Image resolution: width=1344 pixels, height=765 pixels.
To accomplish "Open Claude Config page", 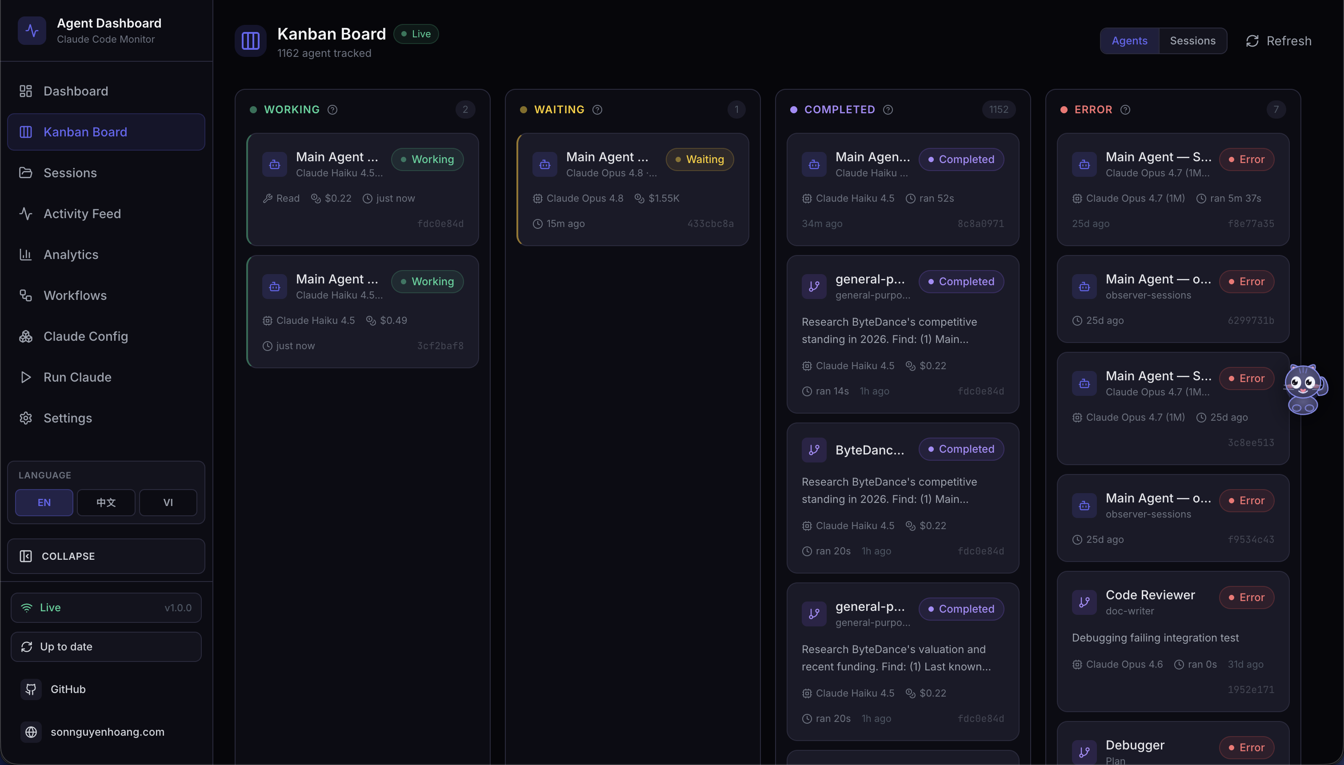I will click(106, 336).
